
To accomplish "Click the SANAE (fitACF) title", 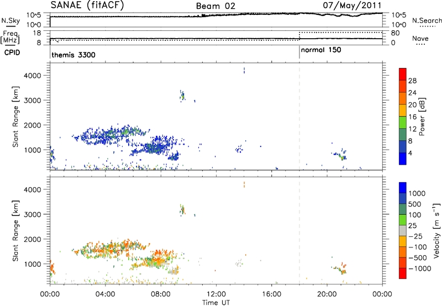I will tap(87, 5).
